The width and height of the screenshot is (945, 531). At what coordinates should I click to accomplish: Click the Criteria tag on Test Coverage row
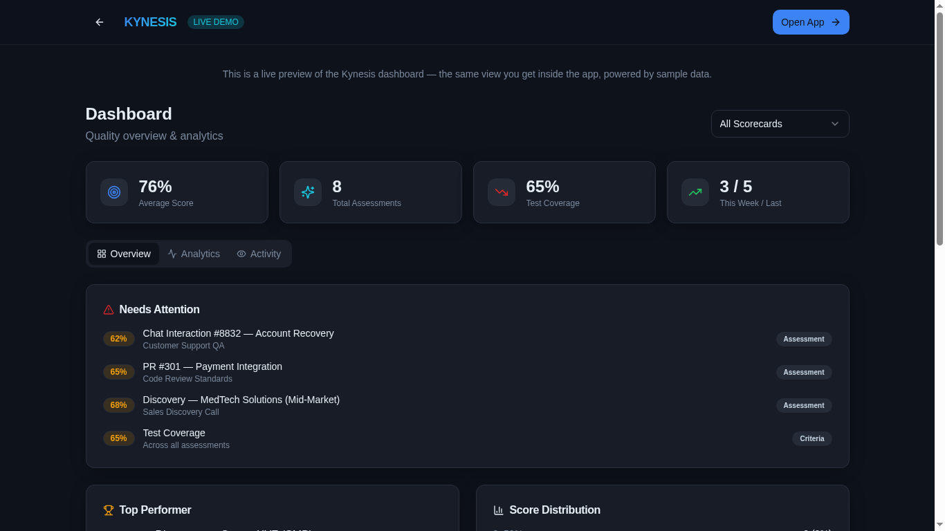(x=812, y=438)
